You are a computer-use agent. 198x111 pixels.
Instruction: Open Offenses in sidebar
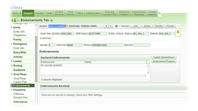pos(19,94)
